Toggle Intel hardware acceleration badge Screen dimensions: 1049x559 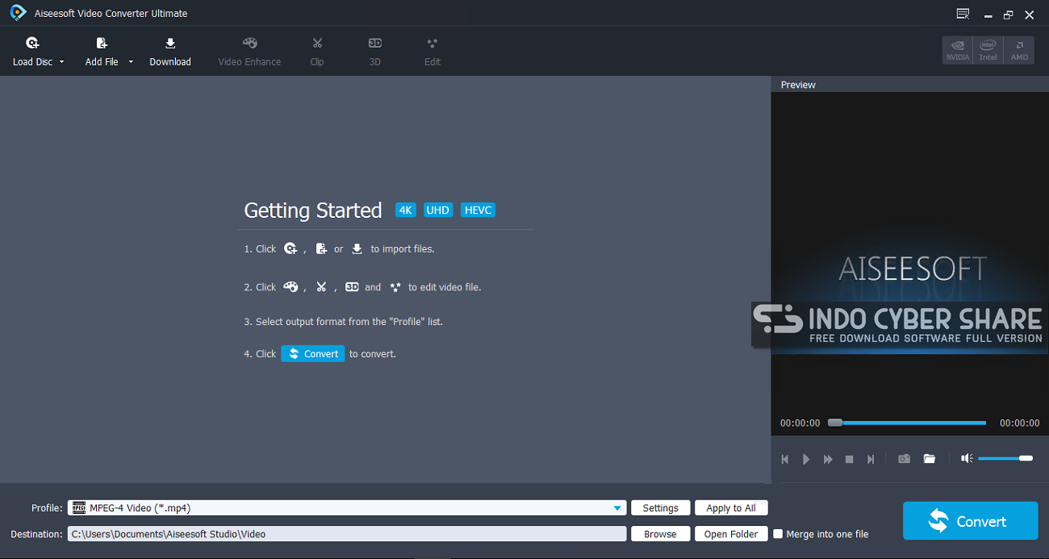988,50
